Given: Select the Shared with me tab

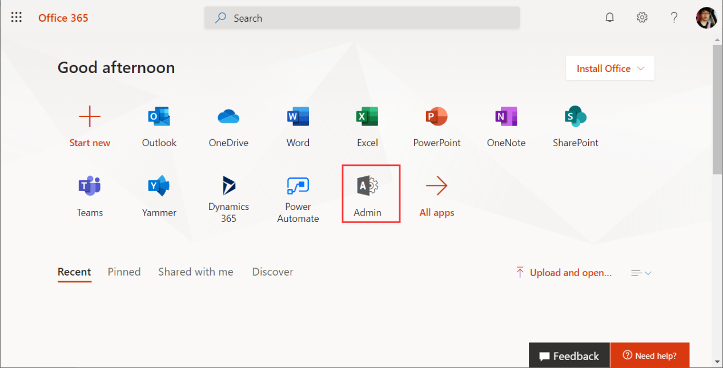Looking at the screenshot, I should tap(195, 272).
